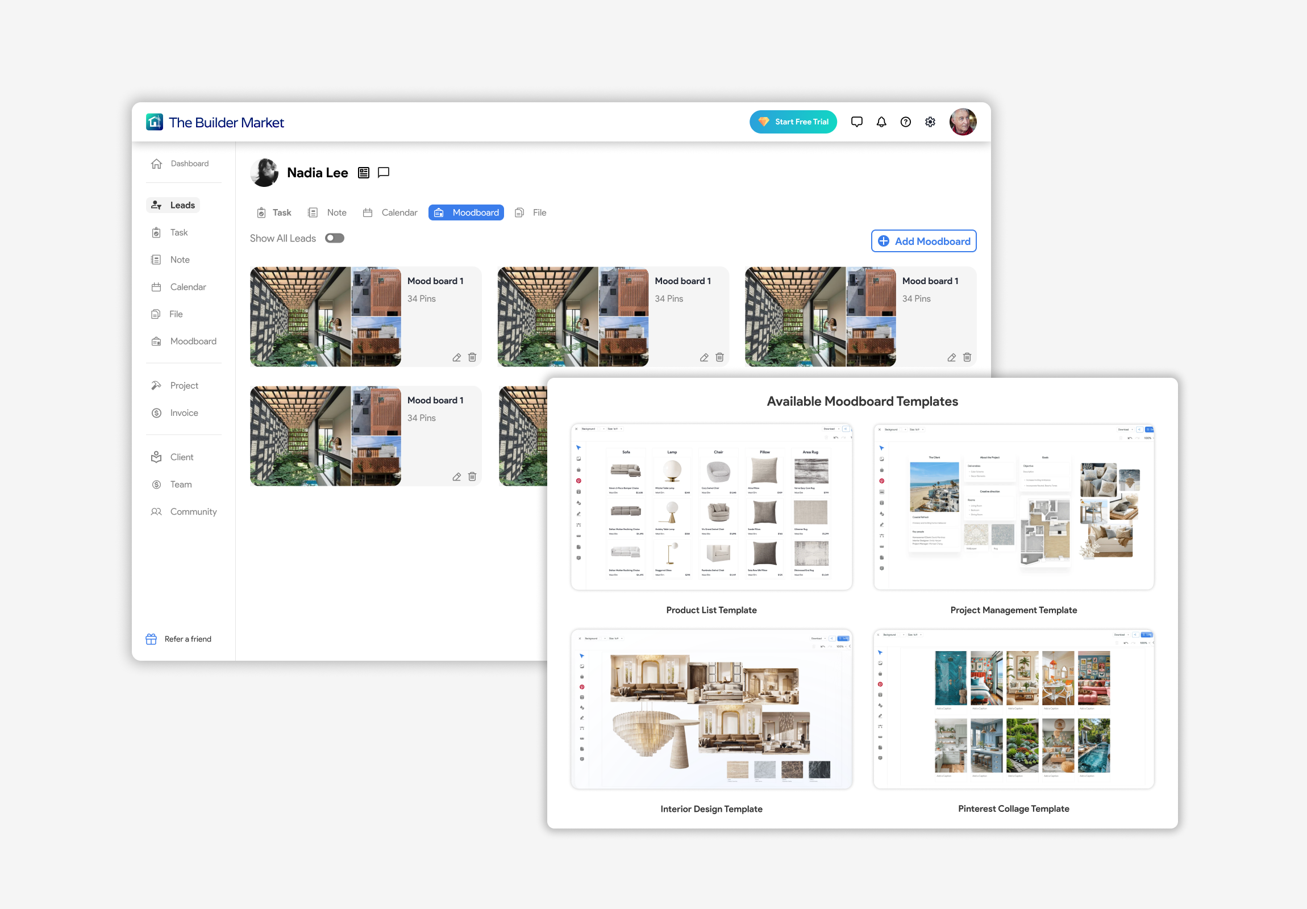
Task: Edit the first Mood board 1 card
Action: pos(456,357)
